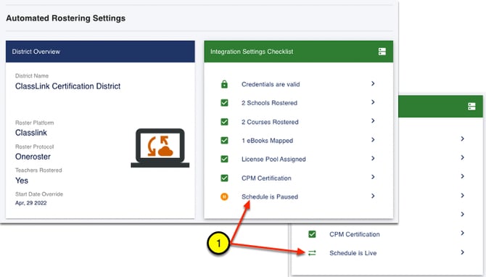Expand the front panel CPM Certification chevron
Screen dimensions: 486x277
pos(373,177)
